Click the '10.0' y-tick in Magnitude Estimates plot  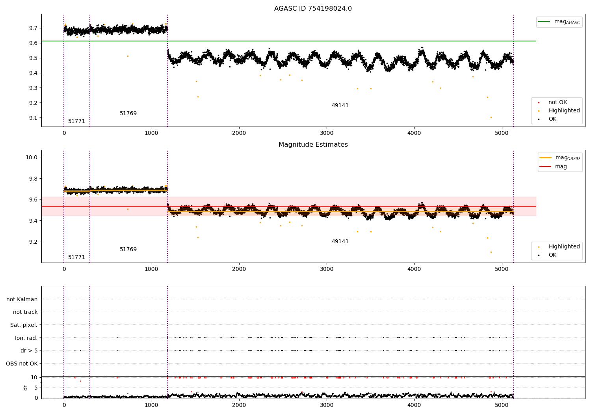click(x=32, y=157)
